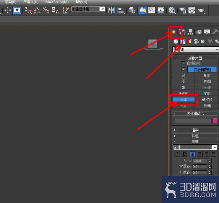Open the 自定义(U) menu

coord(31,2)
